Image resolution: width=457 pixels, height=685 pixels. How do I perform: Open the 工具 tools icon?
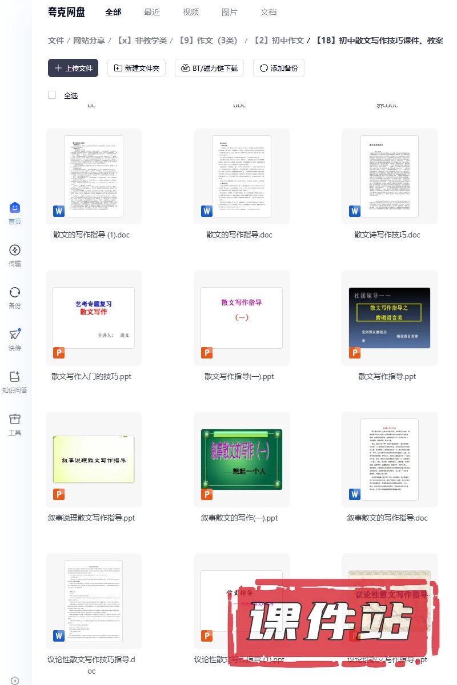(x=15, y=419)
